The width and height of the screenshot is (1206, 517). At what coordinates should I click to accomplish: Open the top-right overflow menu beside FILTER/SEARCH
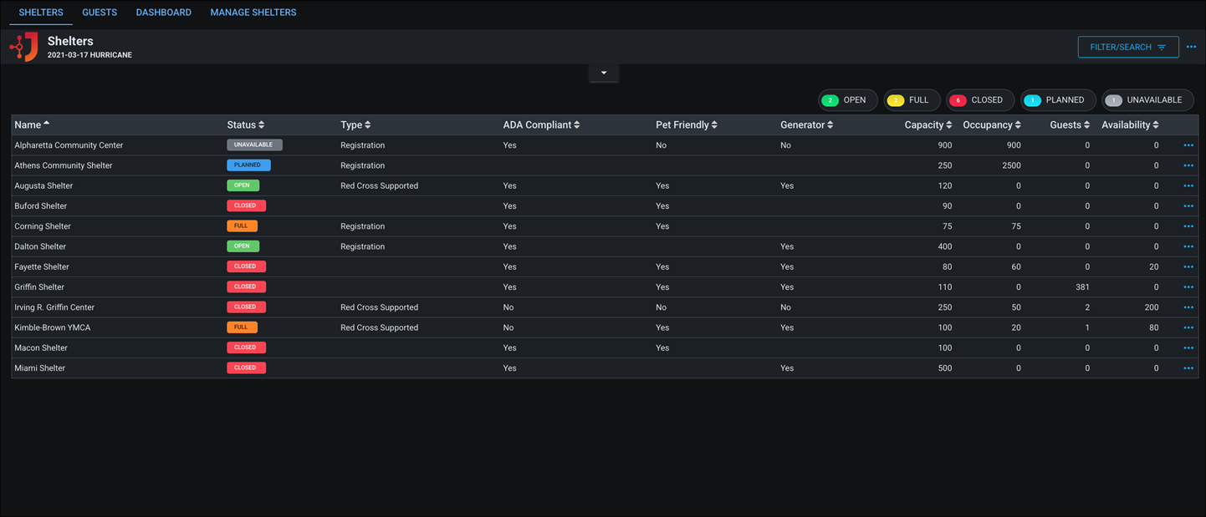pyautogui.click(x=1191, y=47)
